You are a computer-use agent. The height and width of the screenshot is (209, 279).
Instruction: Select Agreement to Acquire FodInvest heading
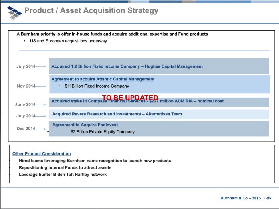(85, 125)
